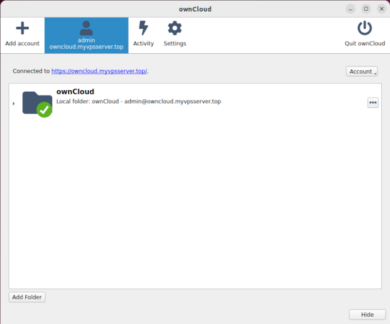
Task: Select the Activity tab
Action: click(x=143, y=34)
